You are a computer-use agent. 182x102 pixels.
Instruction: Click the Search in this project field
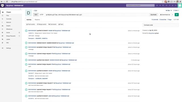[140, 5]
